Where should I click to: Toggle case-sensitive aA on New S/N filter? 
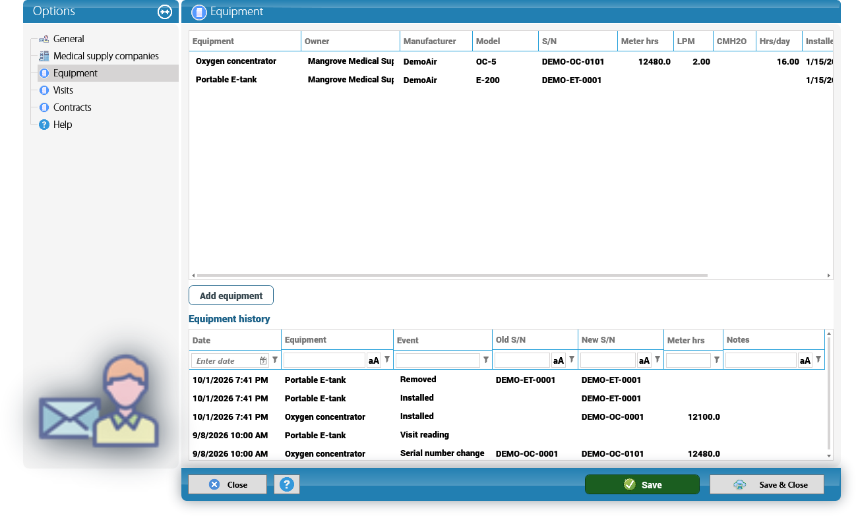644,360
